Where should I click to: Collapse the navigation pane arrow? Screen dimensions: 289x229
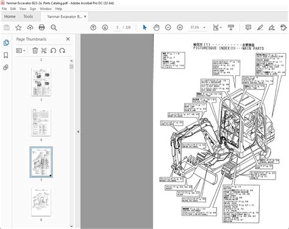[x=78, y=132]
